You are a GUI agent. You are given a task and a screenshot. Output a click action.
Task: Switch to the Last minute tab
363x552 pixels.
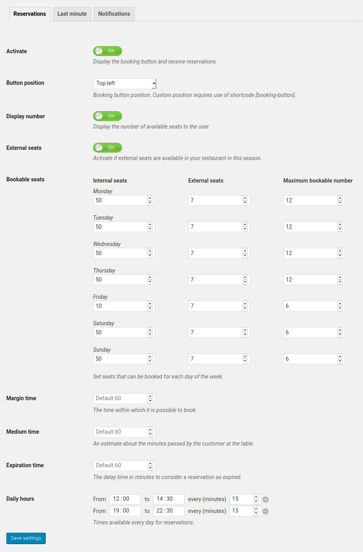[x=72, y=14]
